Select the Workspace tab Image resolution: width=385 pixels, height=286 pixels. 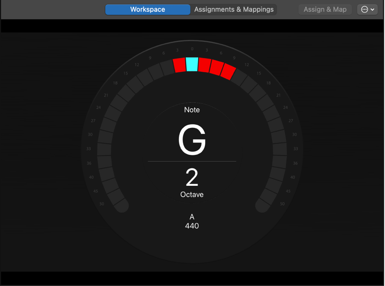147,9
